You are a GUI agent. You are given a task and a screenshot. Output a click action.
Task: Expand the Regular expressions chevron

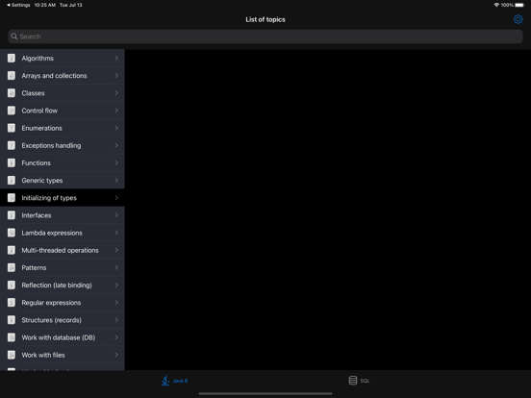tap(116, 302)
